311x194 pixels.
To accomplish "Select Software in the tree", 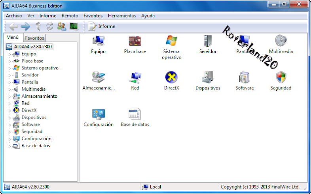I will click(x=30, y=125).
